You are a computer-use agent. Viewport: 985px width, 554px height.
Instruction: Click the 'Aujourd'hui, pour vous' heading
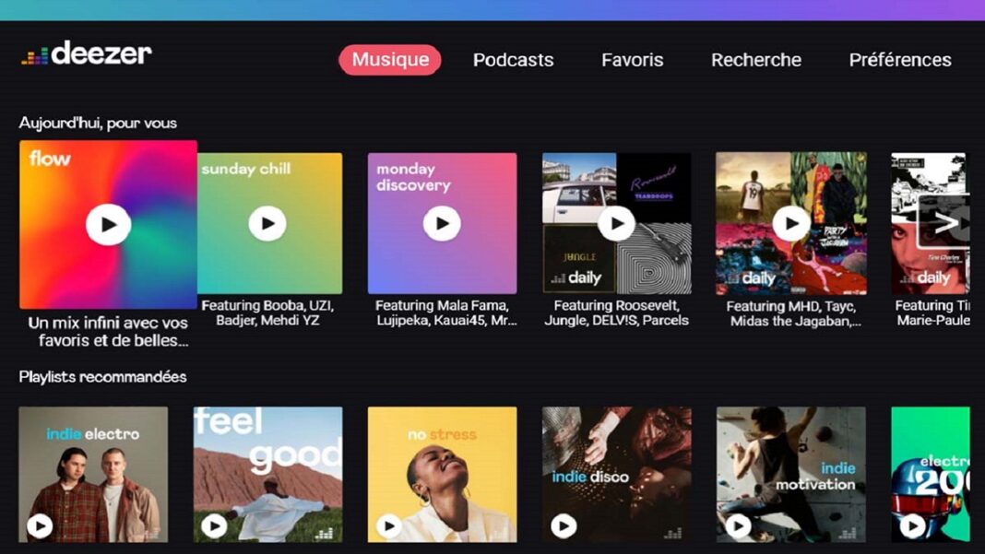coord(98,124)
